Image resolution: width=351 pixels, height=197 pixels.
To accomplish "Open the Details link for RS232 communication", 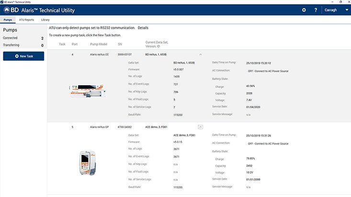I will pyautogui.click(x=143, y=28).
